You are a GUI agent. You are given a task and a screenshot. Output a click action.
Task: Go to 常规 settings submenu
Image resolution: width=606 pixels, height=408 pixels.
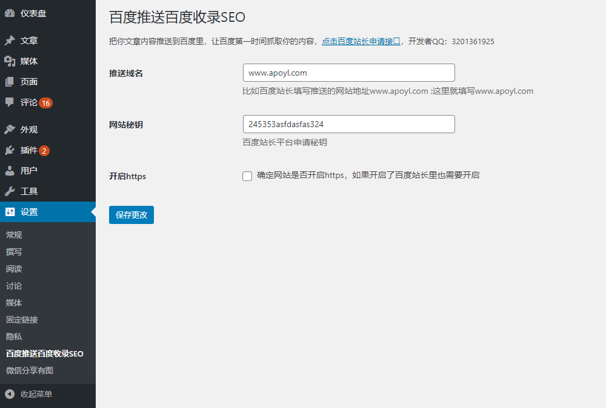pos(14,235)
